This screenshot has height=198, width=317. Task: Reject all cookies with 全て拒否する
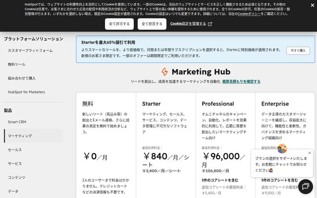pos(152,24)
